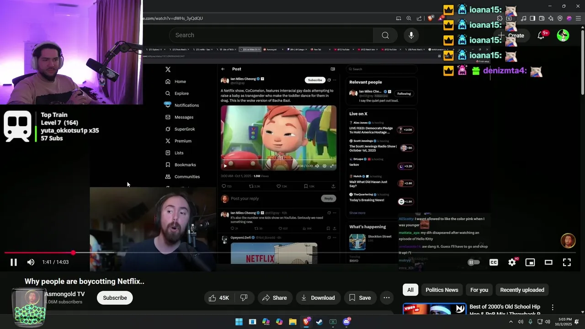Screen dimensions: 585x329
Task: Toggle closed captions with the CC button
Action: 494,262
